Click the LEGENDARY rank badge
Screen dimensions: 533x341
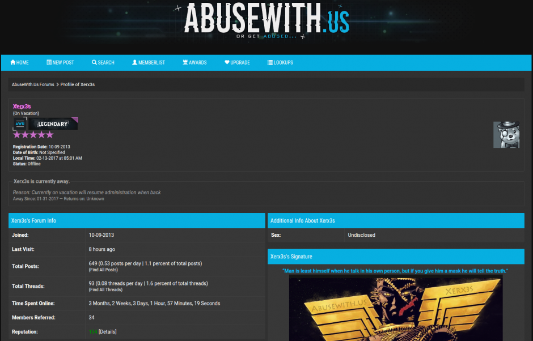coord(54,123)
